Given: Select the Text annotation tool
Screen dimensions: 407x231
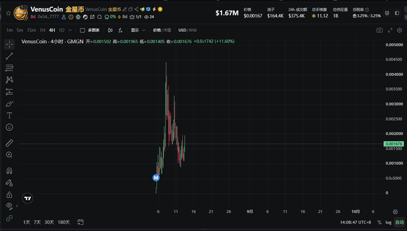Looking at the screenshot, I should [10, 115].
